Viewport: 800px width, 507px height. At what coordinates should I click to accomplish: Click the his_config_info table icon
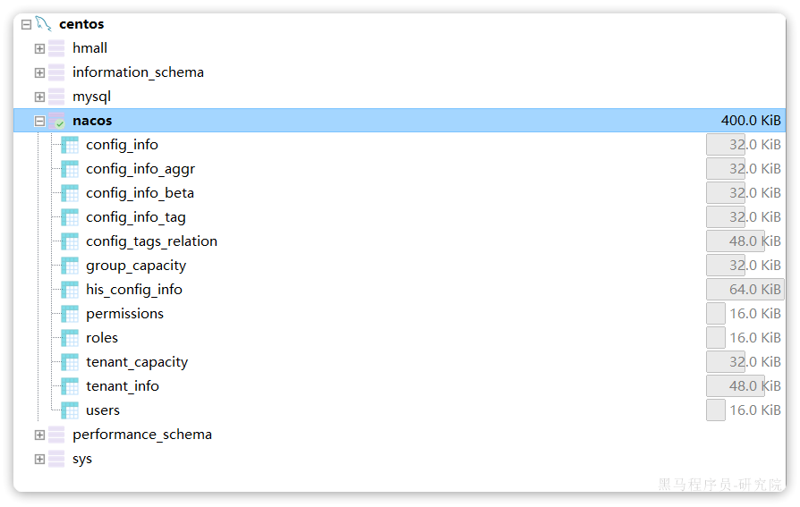tap(70, 290)
